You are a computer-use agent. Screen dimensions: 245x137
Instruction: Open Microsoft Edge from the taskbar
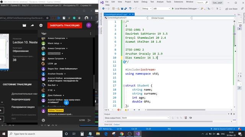106,134
